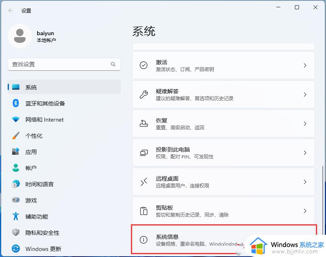Click the checkmark 激活 icon

pyautogui.click(x=143, y=65)
